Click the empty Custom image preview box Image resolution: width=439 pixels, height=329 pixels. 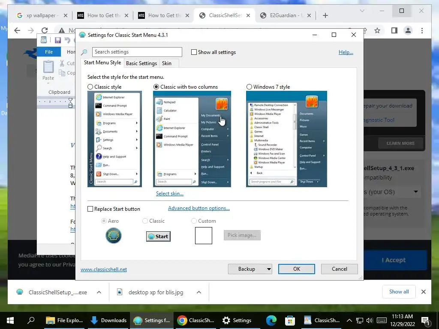204,236
